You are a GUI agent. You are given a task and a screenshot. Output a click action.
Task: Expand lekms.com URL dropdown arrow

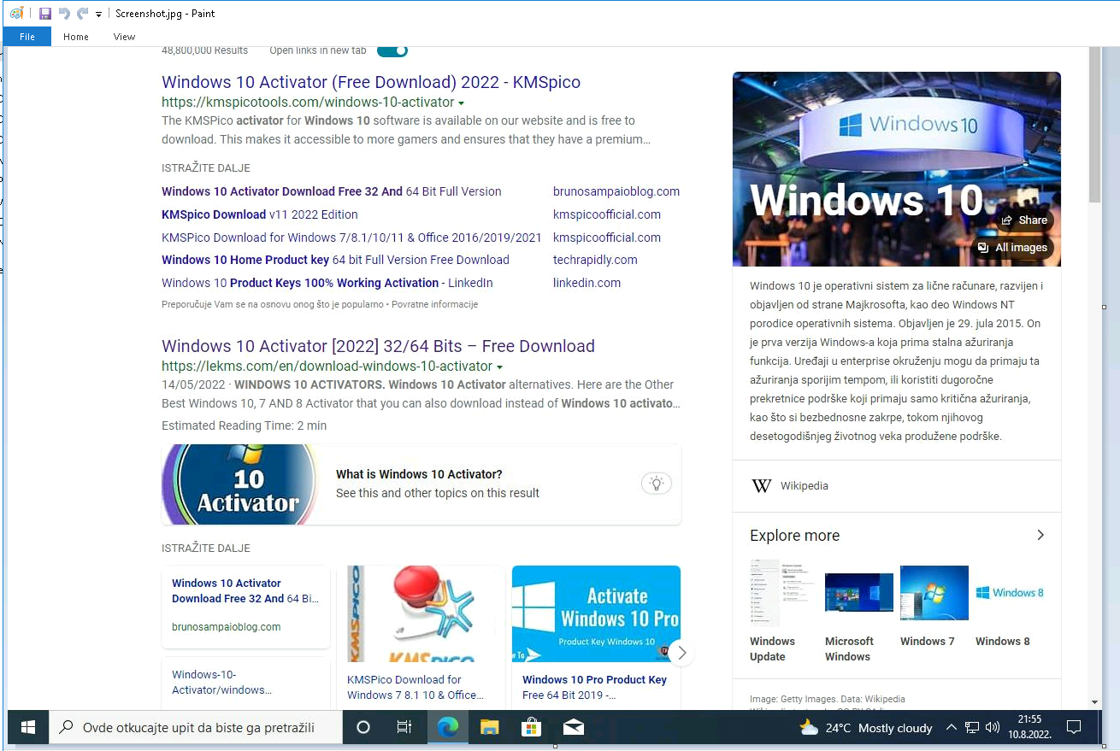click(x=500, y=367)
